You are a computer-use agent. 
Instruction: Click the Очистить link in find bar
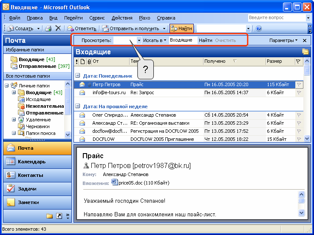(226, 40)
